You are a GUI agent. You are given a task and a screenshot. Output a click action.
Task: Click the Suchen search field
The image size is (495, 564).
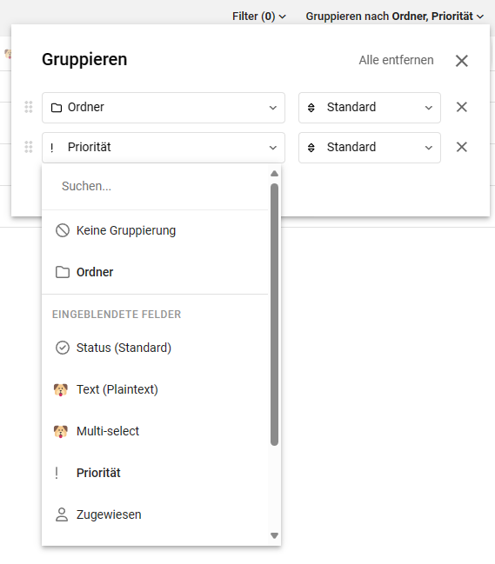pos(155,186)
